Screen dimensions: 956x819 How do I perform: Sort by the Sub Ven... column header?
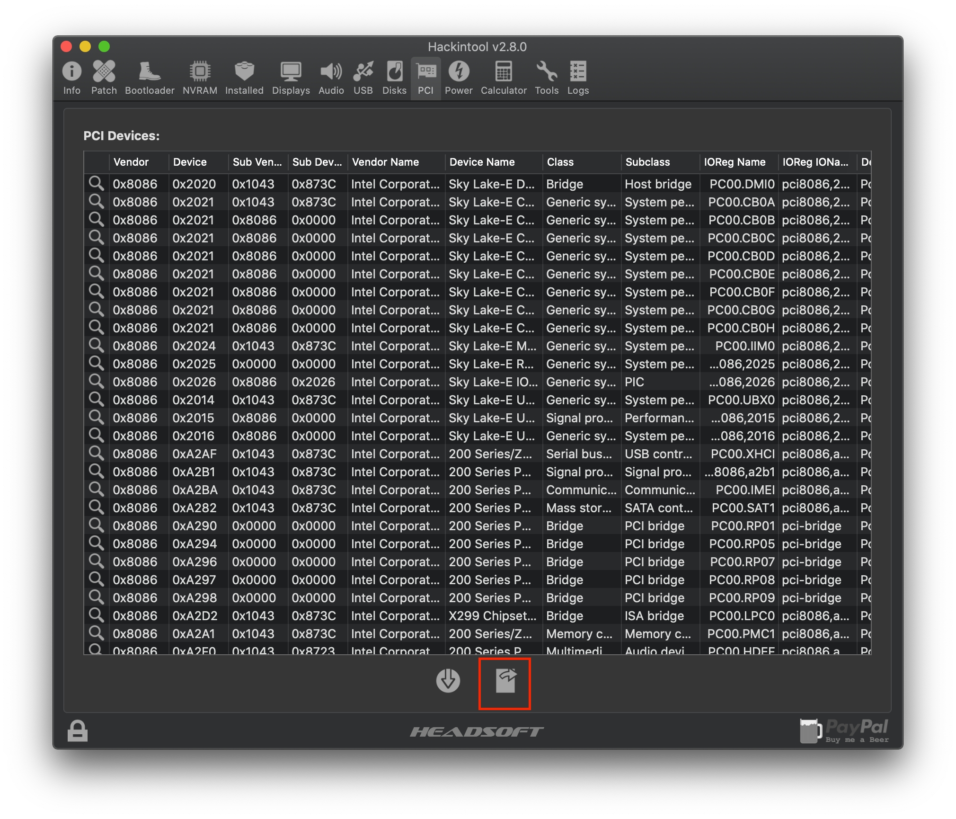pyautogui.click(x=258, y=162)
